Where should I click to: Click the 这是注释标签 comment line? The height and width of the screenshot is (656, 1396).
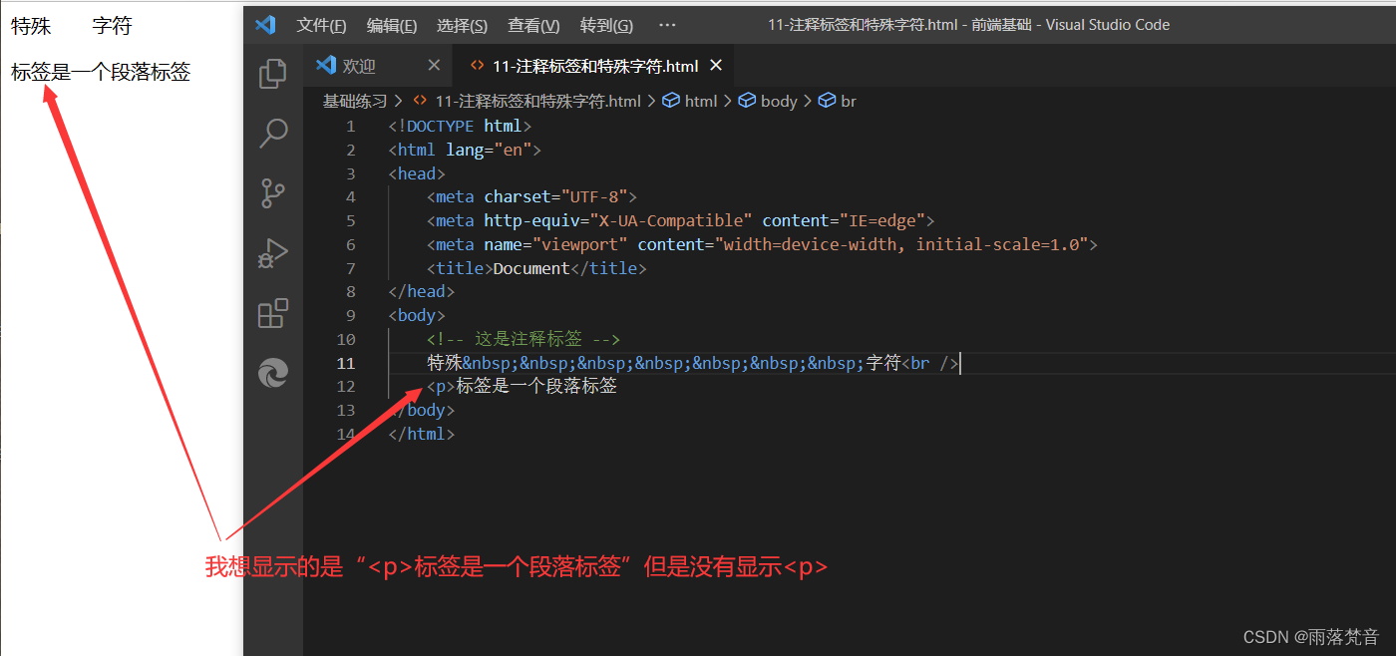pyautogui.click(x=523, y=339)
